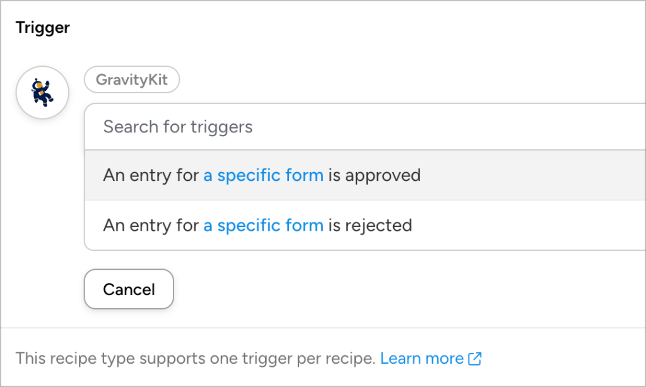Image resolution: width=646 pixels, height=387 pixels.
Task: Click the GravityKit label chip
Action: coord(131,79)
